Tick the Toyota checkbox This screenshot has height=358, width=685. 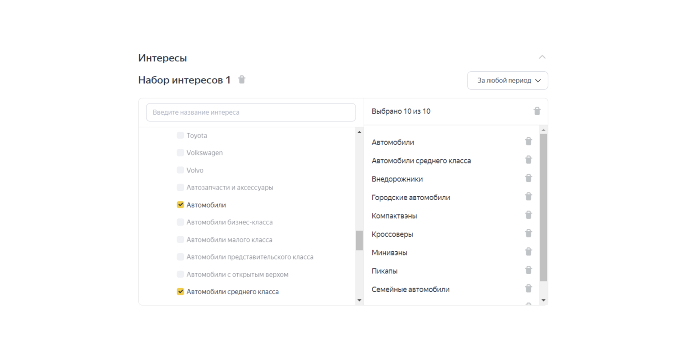click(x=180, y=135)
